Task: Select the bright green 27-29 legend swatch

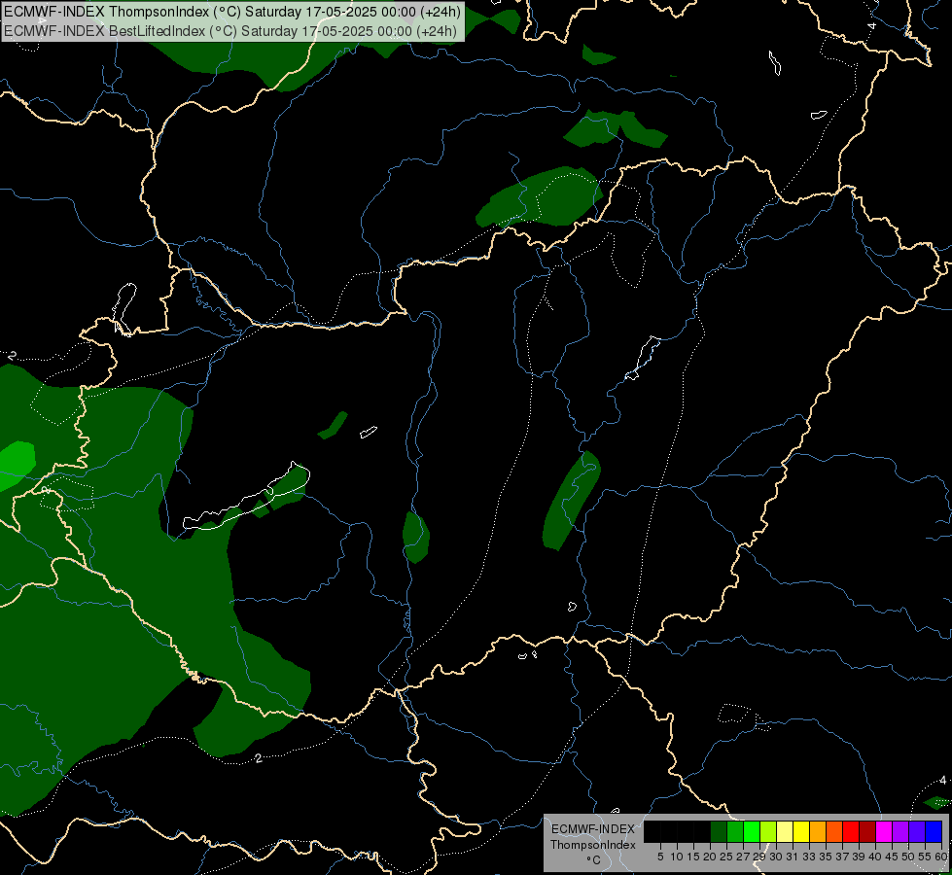Action: 752,832
